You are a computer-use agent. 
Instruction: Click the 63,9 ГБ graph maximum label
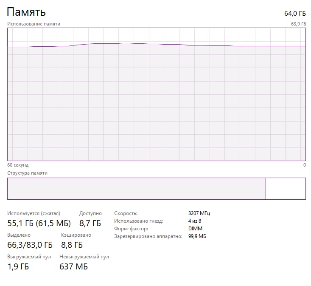pos(298,24)
